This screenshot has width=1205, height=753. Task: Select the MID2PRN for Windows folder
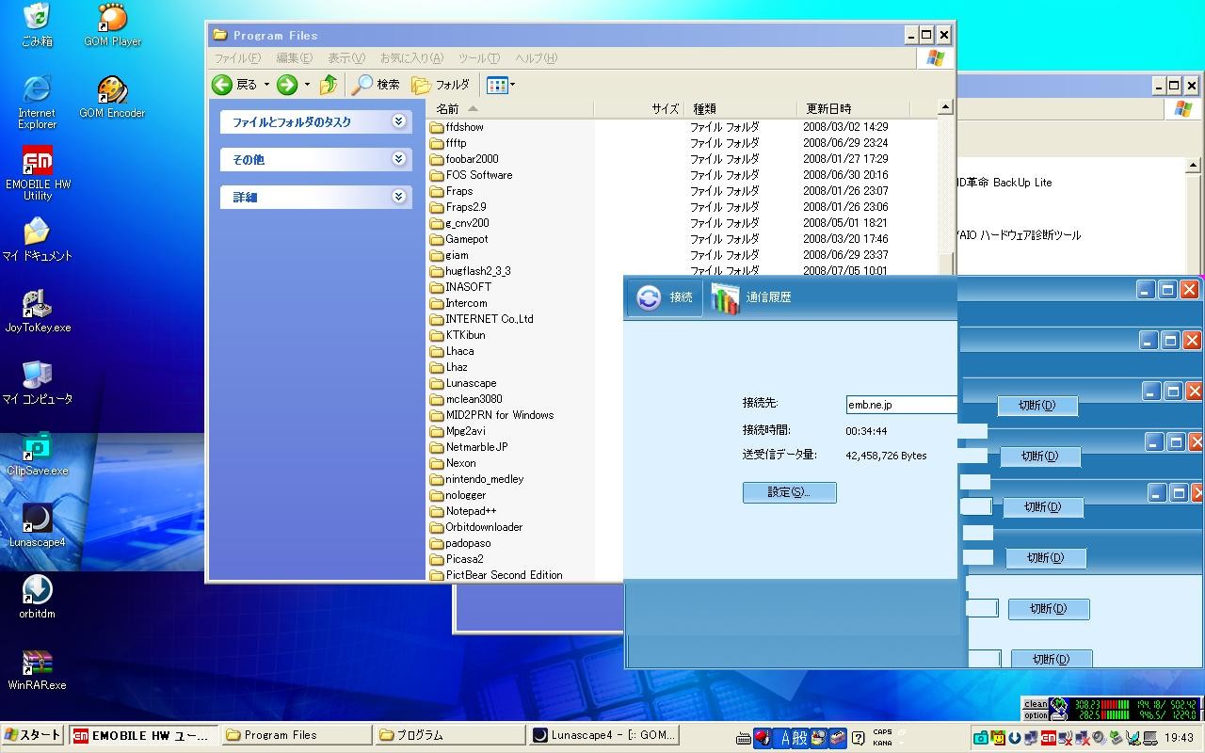click(491, 415)
